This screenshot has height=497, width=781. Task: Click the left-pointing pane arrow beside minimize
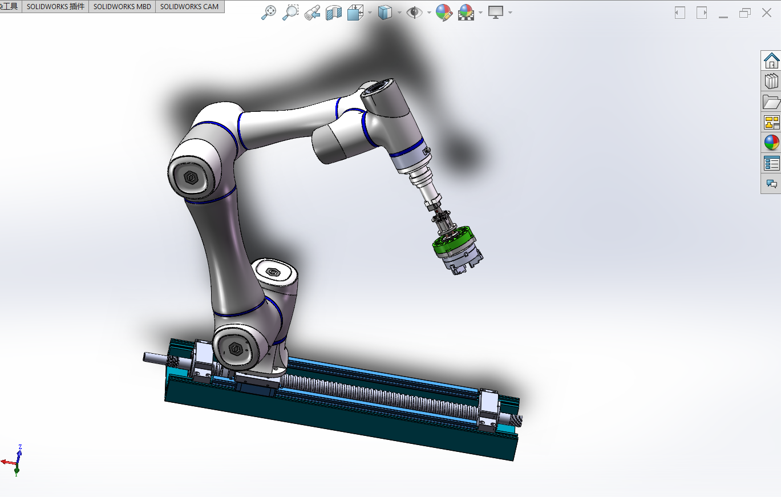[x=679, y=13]
